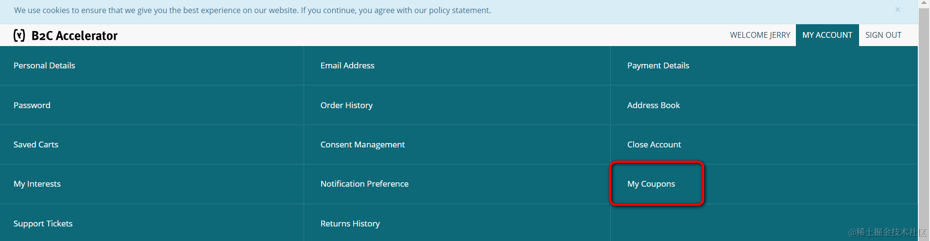View Support Tickets

pos(43,224)
